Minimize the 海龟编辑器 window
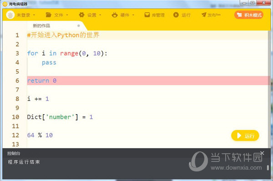 coord(244,3)
